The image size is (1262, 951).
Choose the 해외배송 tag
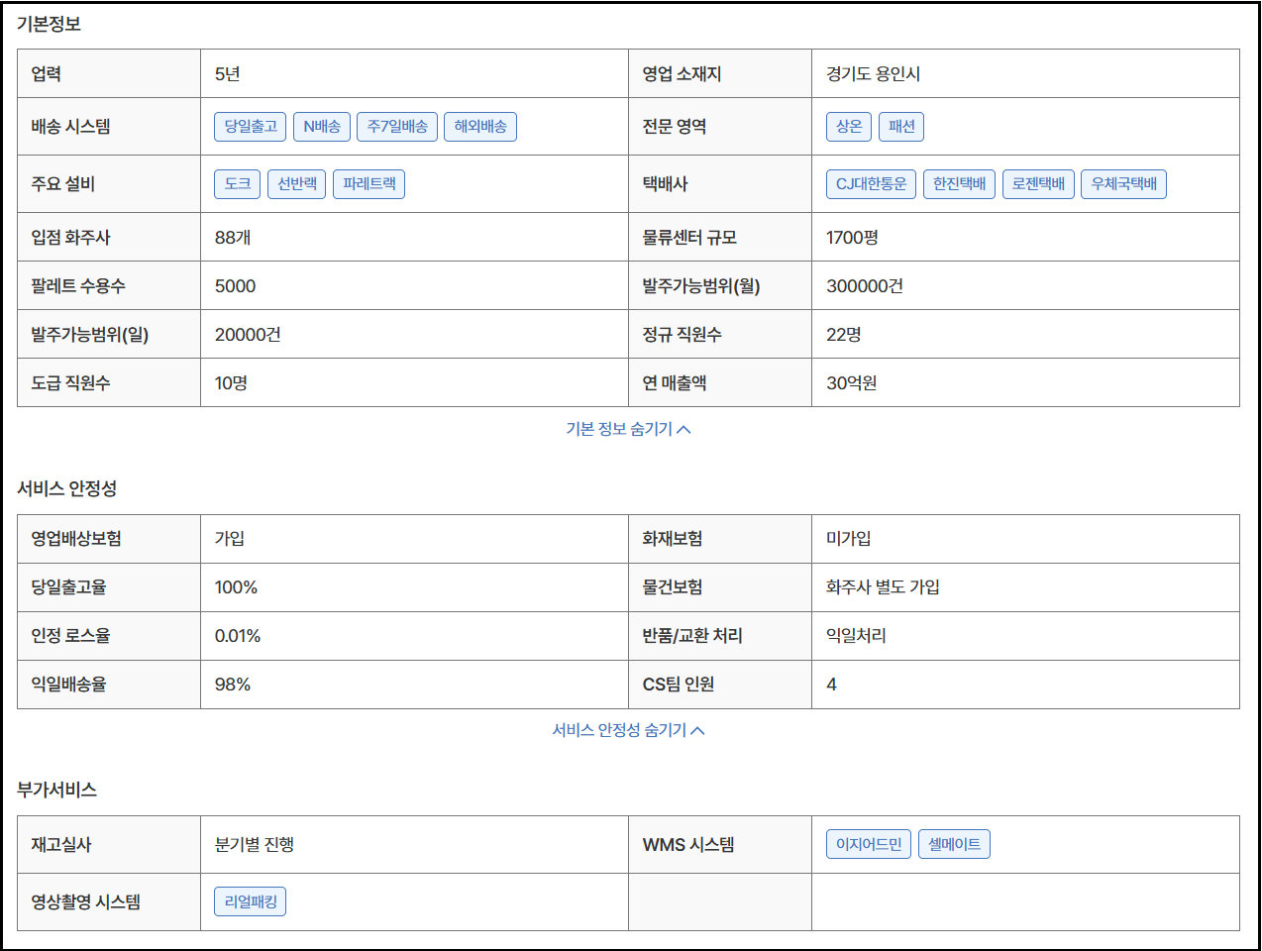click(x=480, y=127)
